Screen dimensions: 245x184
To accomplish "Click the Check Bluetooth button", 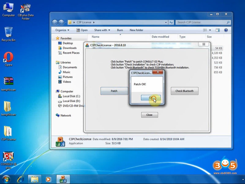I will [x=185, y=91].
